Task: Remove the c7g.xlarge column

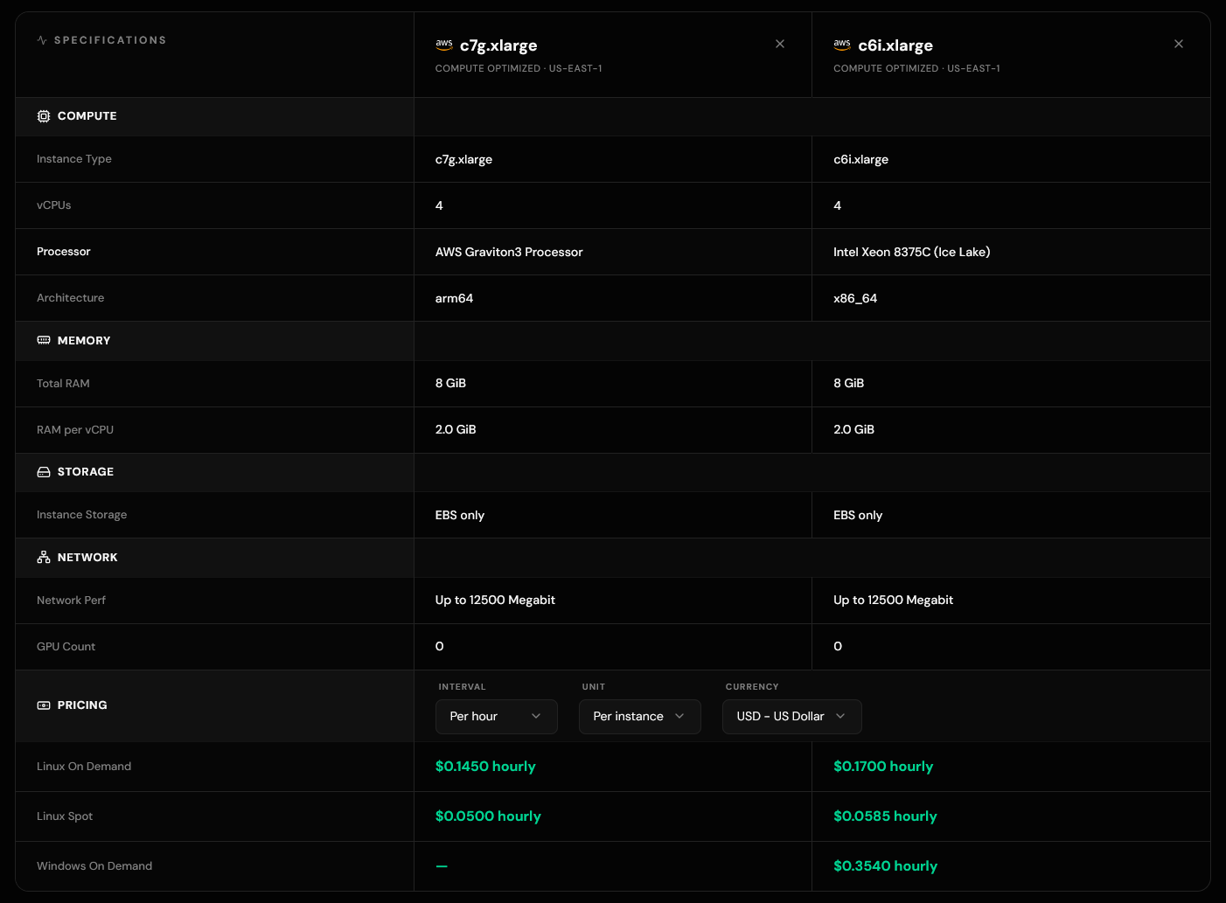Action: pos(779,43)
